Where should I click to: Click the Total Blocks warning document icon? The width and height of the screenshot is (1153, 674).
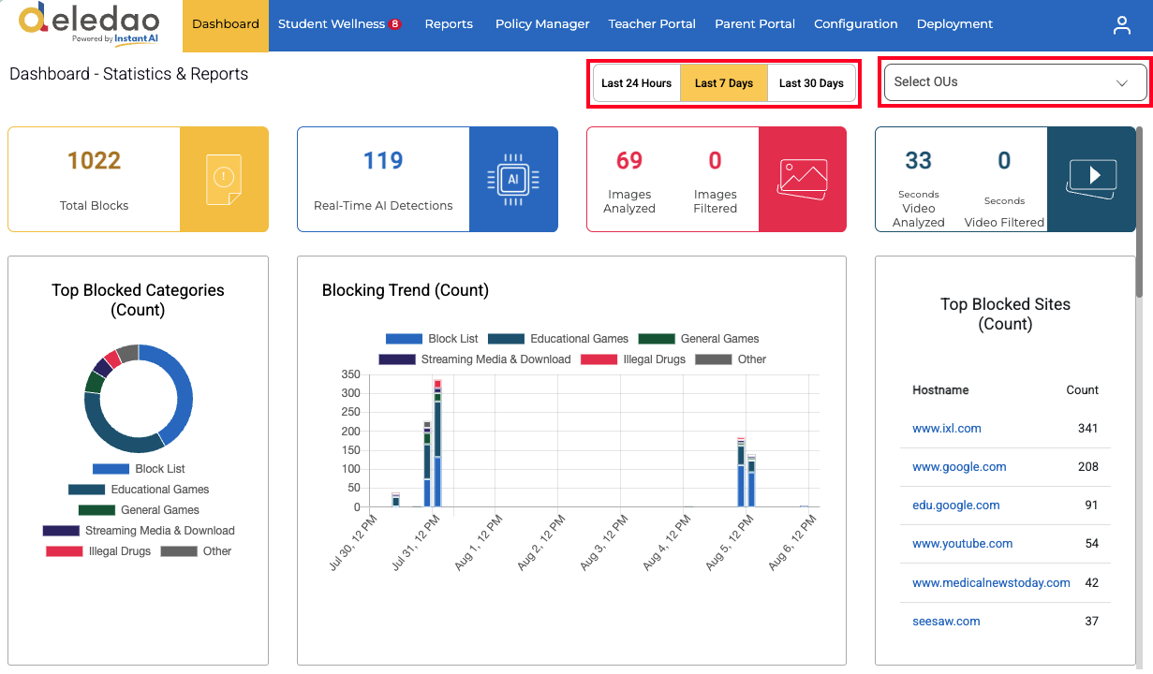[x=224, y=180]
